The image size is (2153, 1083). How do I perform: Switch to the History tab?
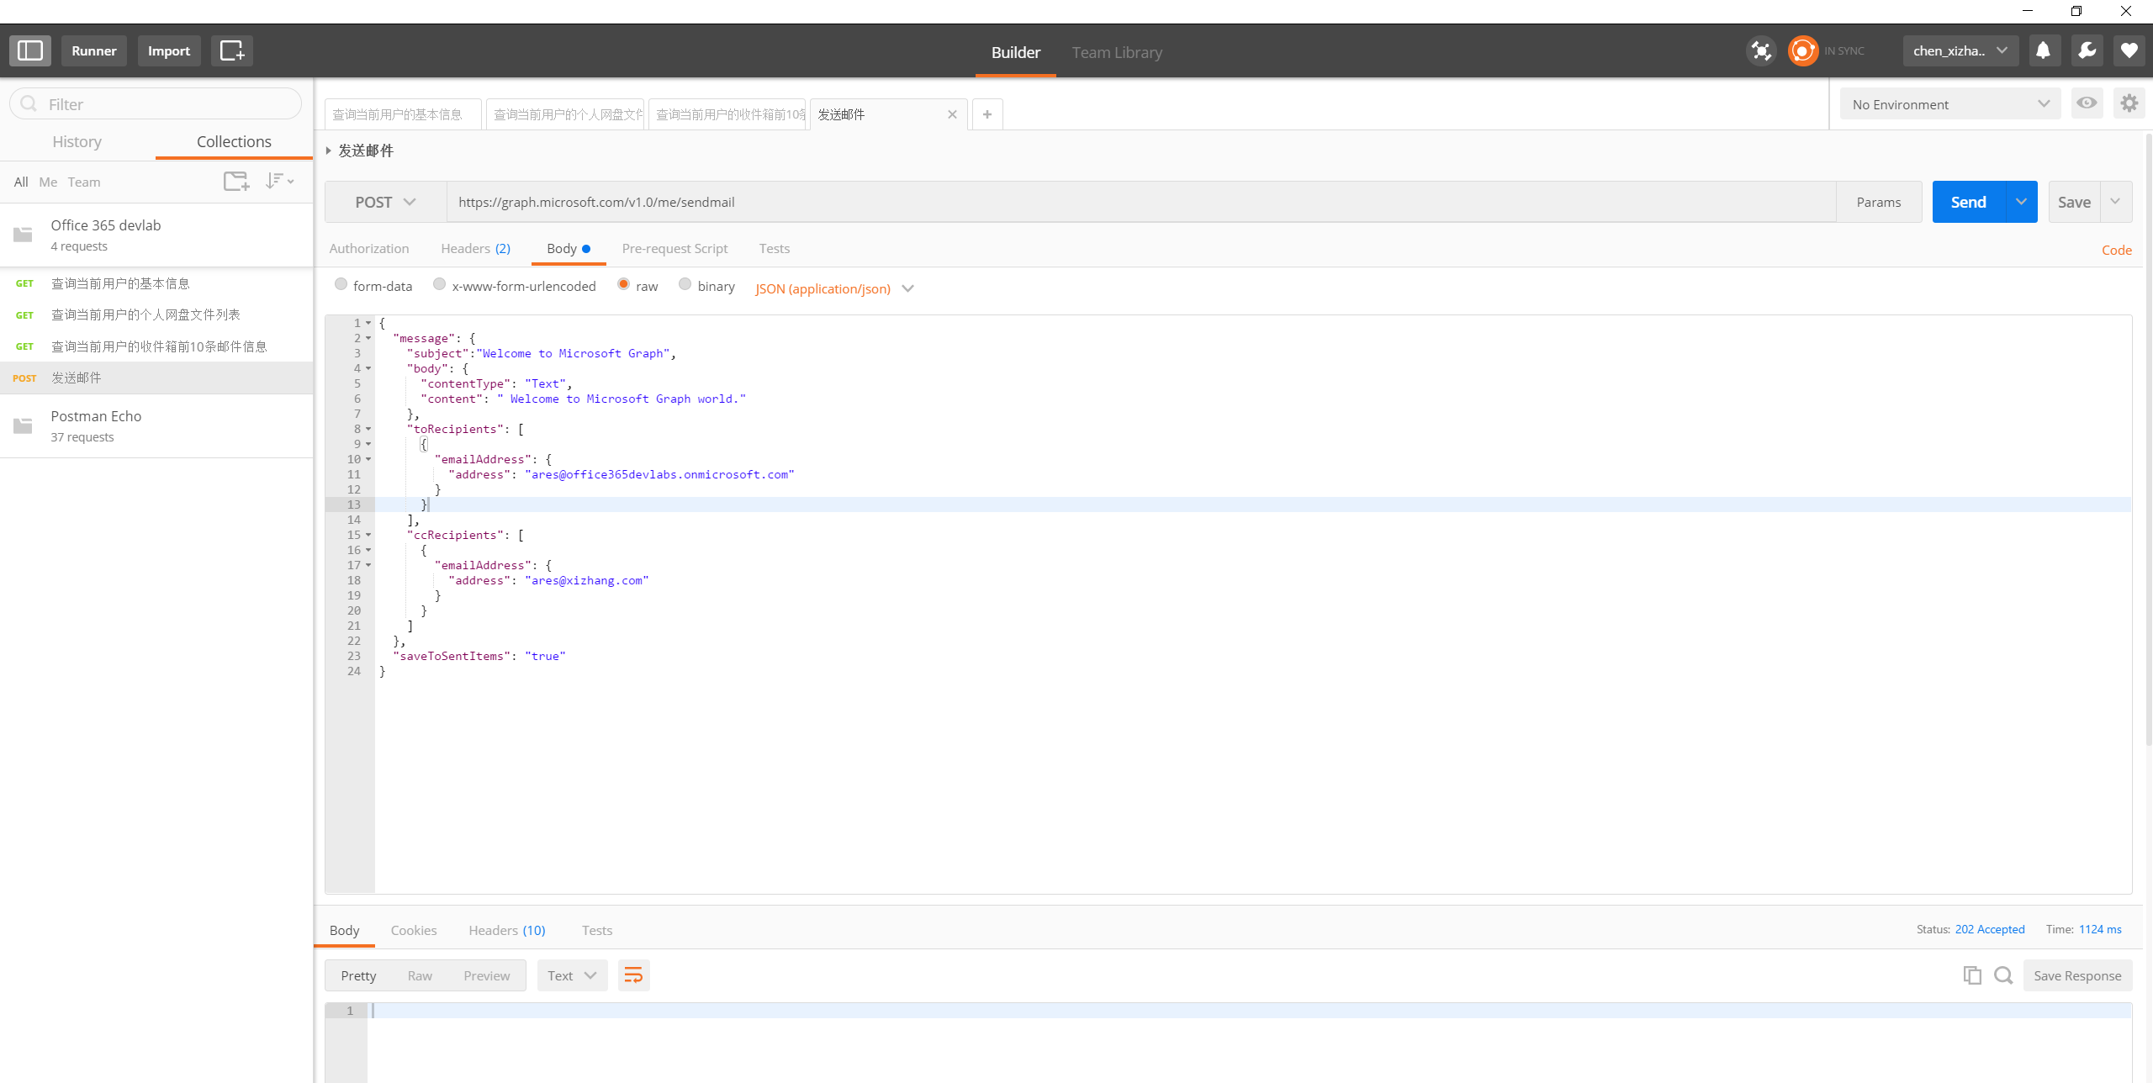[77, 141]
